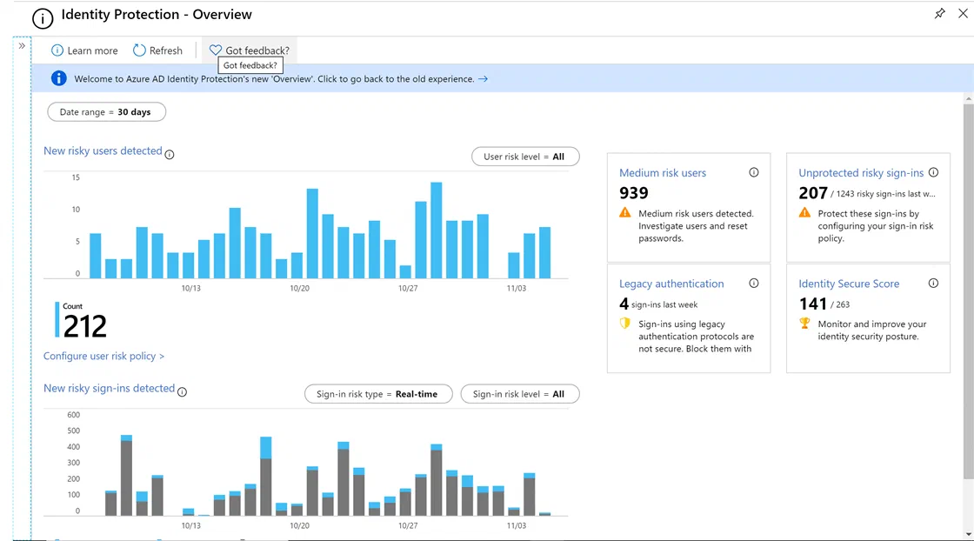Image resolution: width=974 pixels, height=541 pixels.
Task: Click Got feedback? heart button
Action: [250, 50]
